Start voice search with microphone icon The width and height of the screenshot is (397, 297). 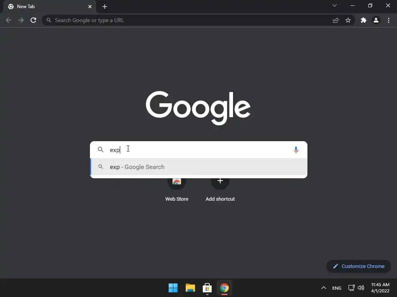[296, 150]
